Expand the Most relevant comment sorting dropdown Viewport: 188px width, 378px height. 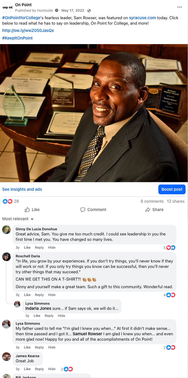pyautogui.click(x=18, y=219)
